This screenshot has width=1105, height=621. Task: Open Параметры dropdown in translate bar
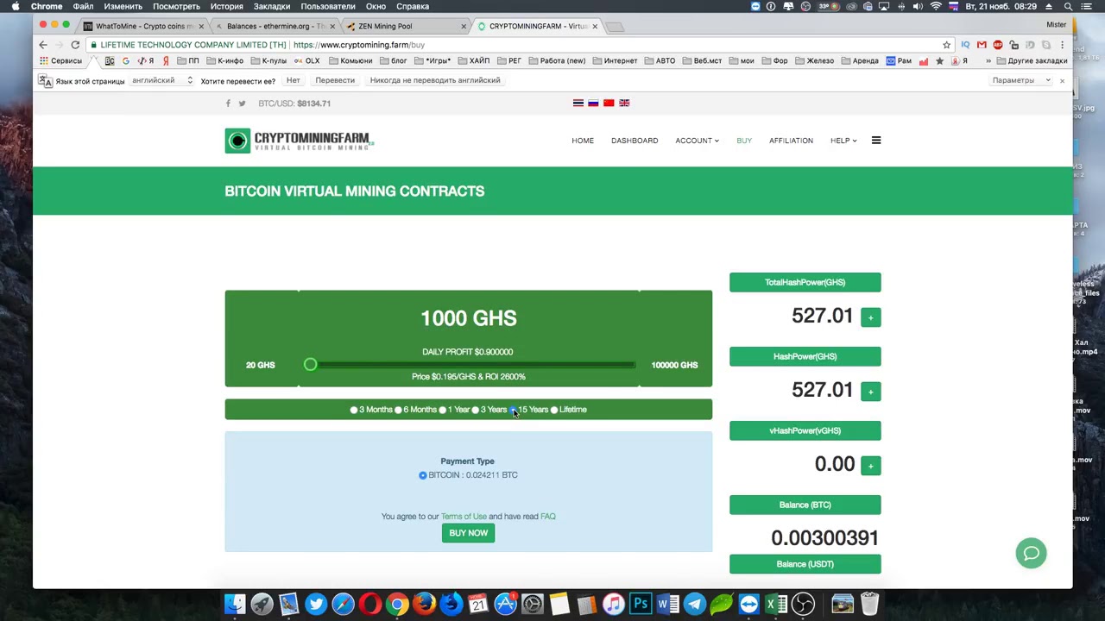point(1021,80)
